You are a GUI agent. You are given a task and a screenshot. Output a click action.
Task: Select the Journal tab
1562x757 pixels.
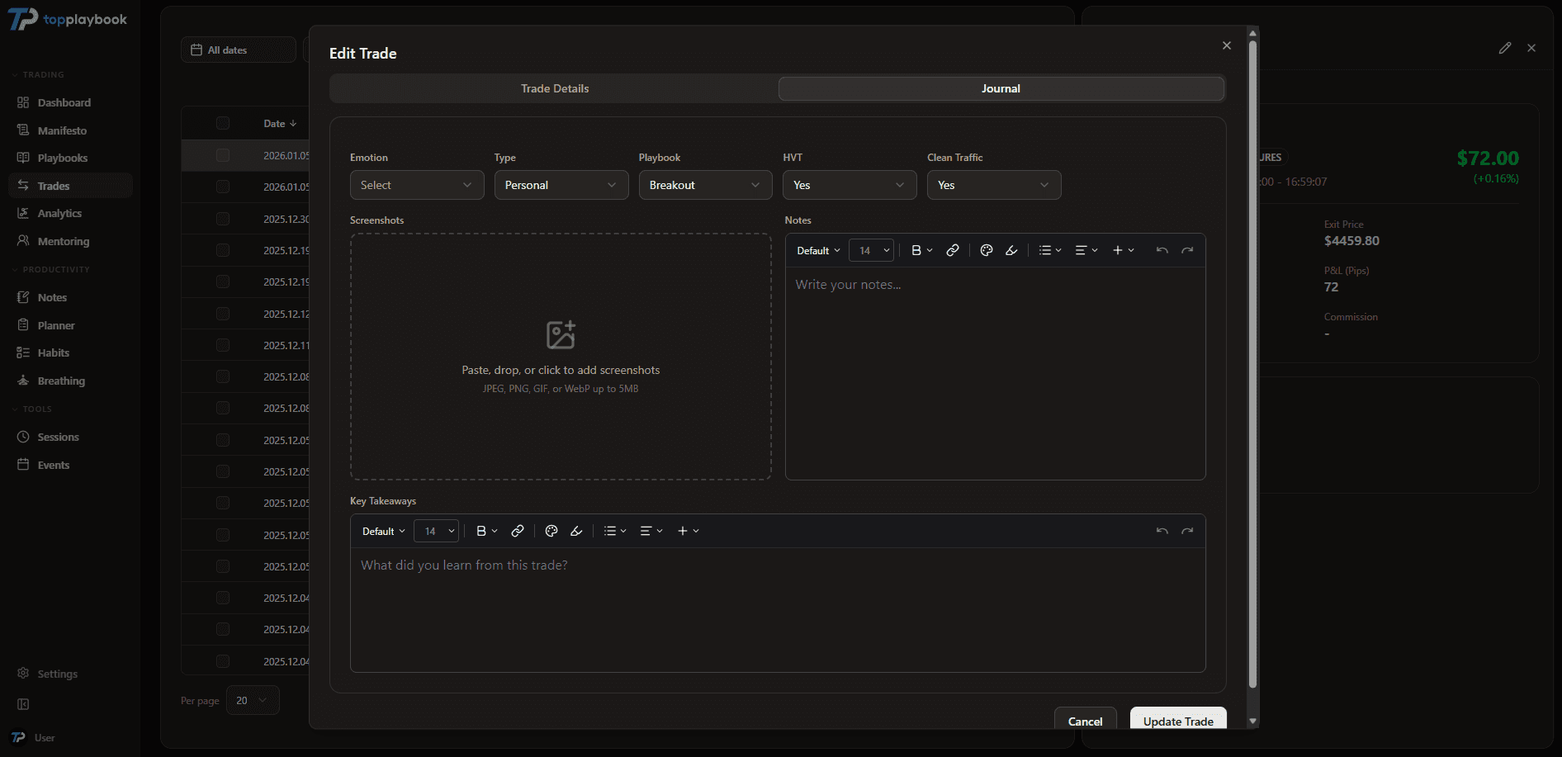point(1000,88)
